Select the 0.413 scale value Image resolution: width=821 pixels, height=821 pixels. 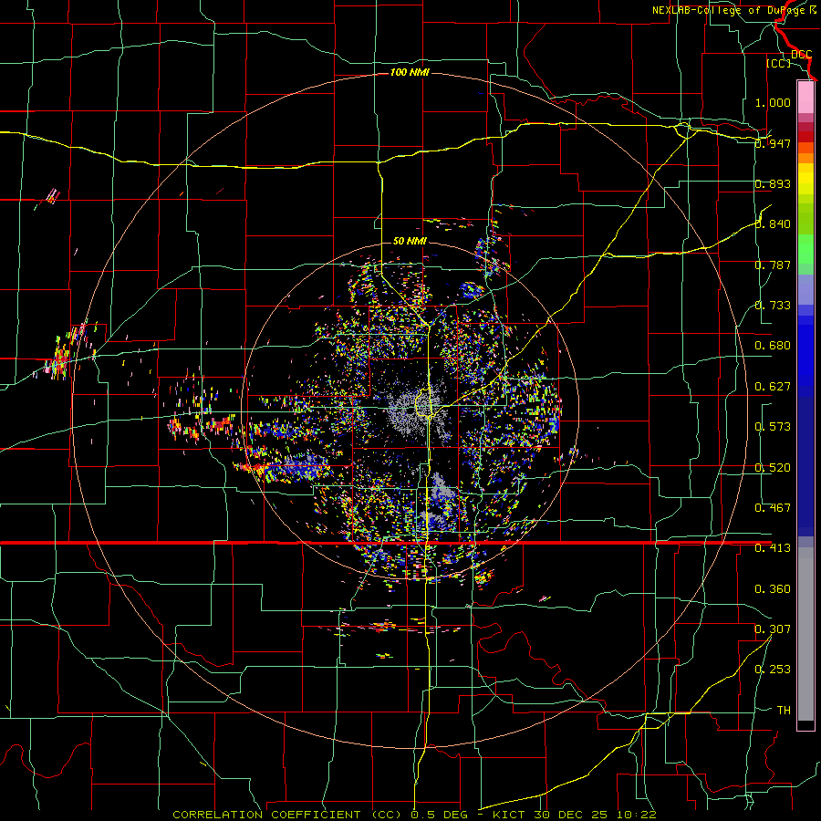pyautogui.click(x=773, y=548)
